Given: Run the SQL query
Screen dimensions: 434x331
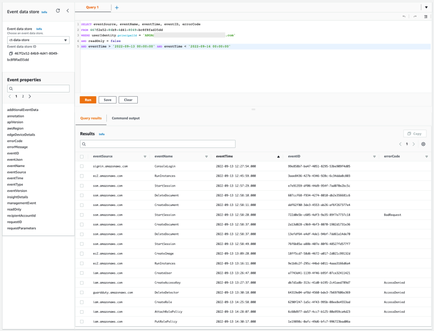Looking at the screenshot, I should (x=88, y=100).
